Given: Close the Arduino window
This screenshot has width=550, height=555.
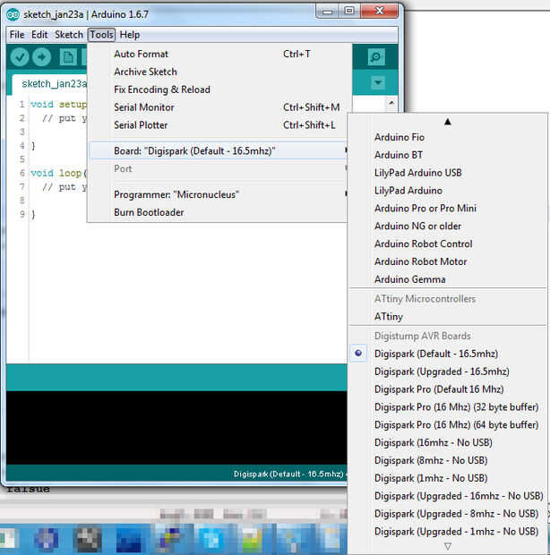Looking at the screenshot, I should pyautogui.click(x=380, y=11).
